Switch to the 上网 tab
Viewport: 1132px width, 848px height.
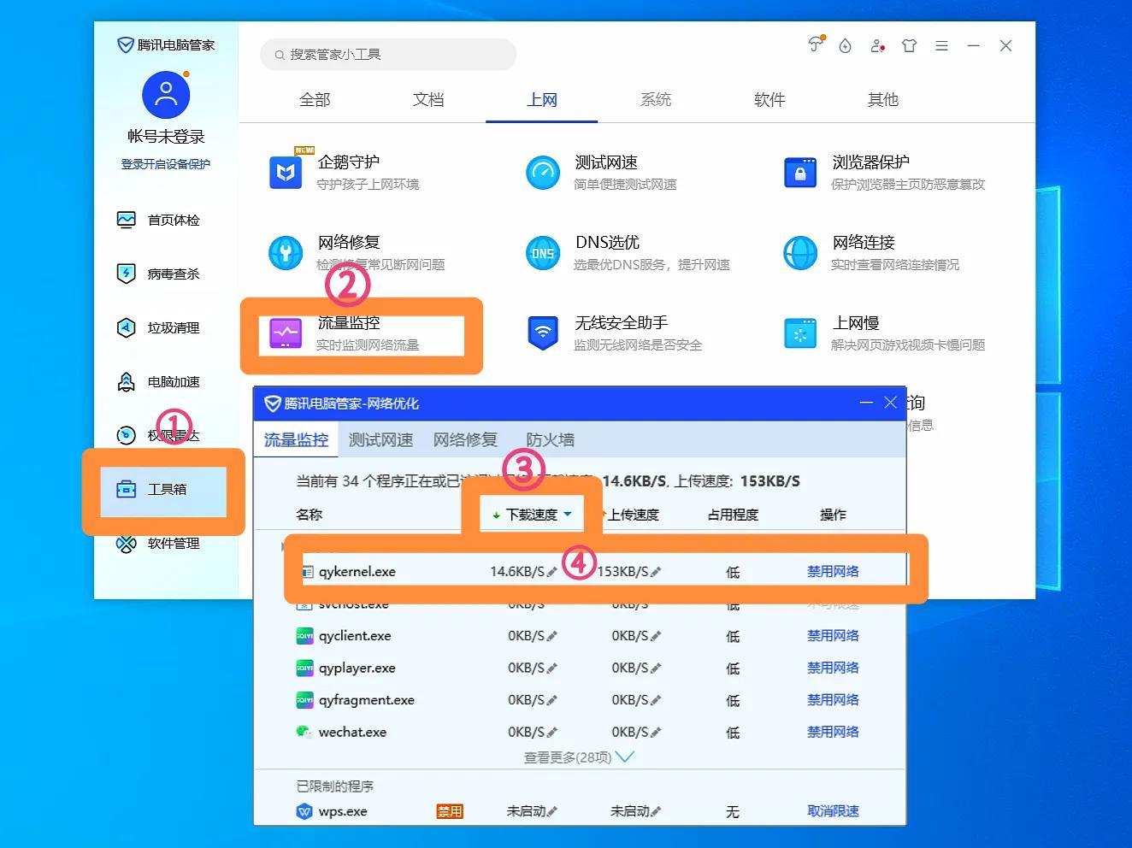(542, 100)
